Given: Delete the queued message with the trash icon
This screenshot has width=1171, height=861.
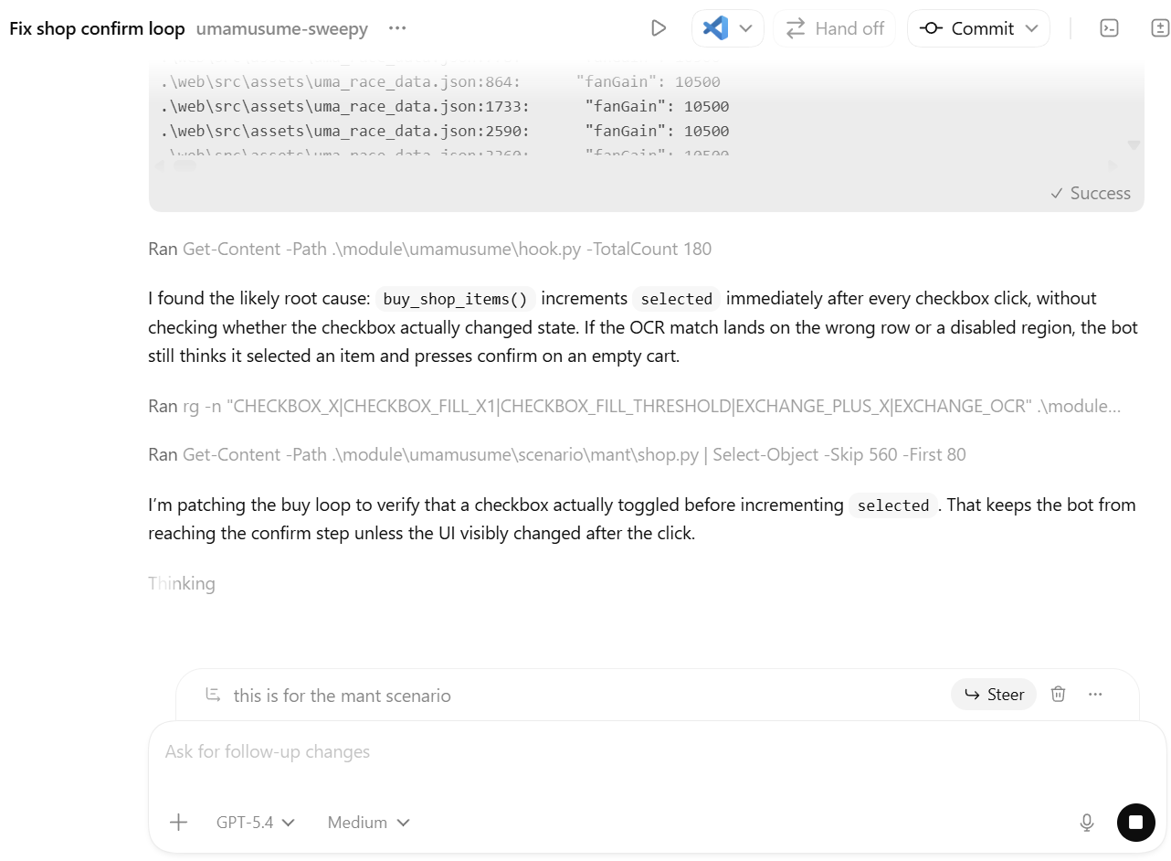Looking at the screenshot, I should coord(1058,695).
